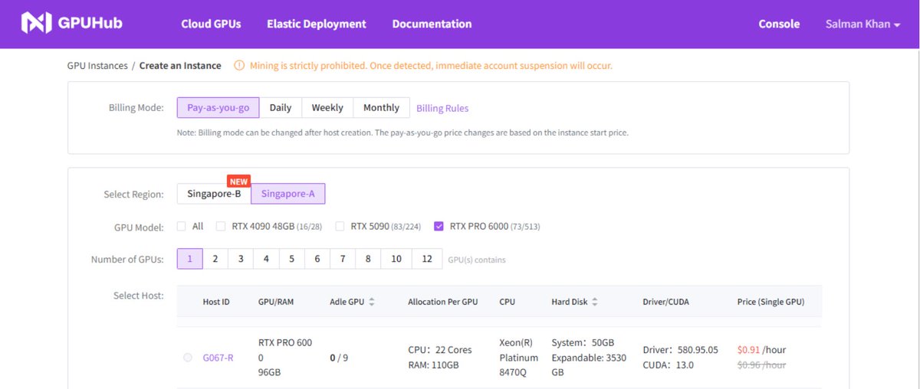The height and width of the screenshot is (389, 920).
Task: Choose Singapore-A region
Action: pos(288,194)
